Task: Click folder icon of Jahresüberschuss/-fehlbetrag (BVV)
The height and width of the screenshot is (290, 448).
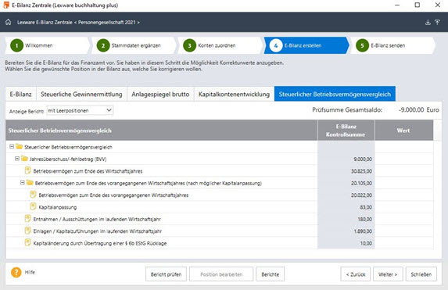Action: pyautogui.click(x=24, y=159)
